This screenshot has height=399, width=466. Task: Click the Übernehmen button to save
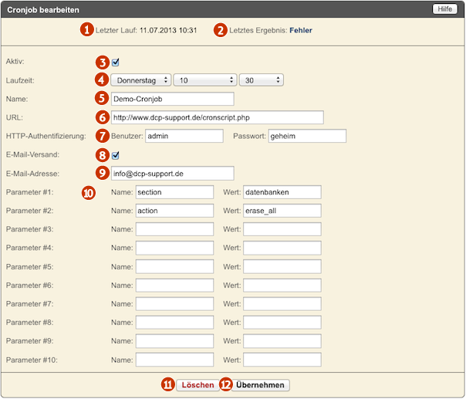[260, 385]
